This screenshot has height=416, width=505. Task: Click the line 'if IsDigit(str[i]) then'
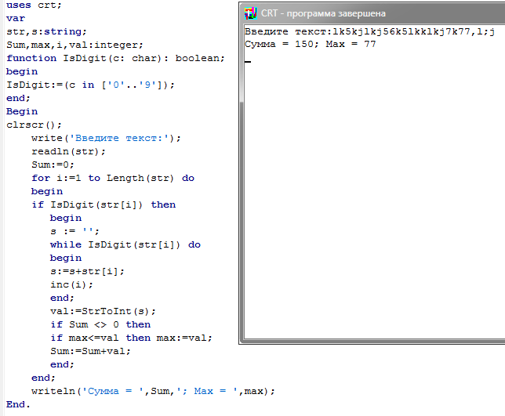pos(104,205)
